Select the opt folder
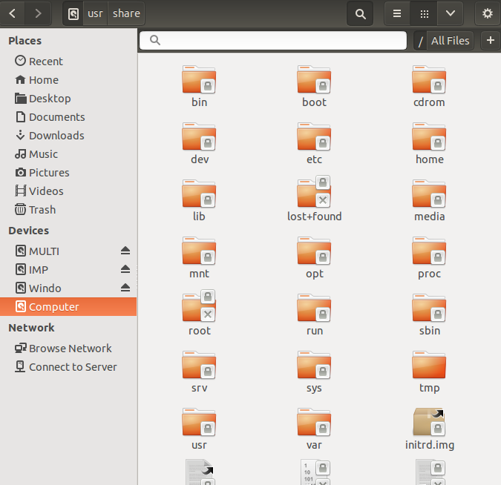This screenshot has height=485, width=501. pyautogui.click(x=314, y=257)
